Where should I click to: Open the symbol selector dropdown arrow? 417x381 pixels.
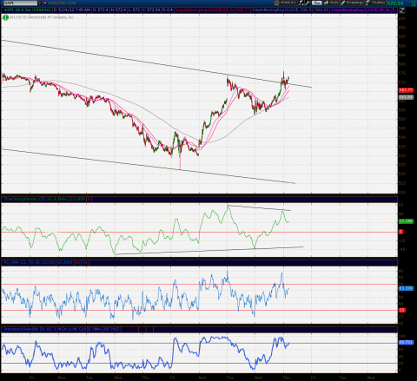point(40,3)
